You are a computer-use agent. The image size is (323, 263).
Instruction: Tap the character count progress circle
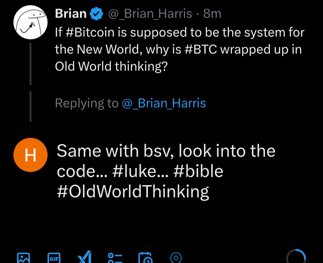pyautogui.click(x=296, y=257)
